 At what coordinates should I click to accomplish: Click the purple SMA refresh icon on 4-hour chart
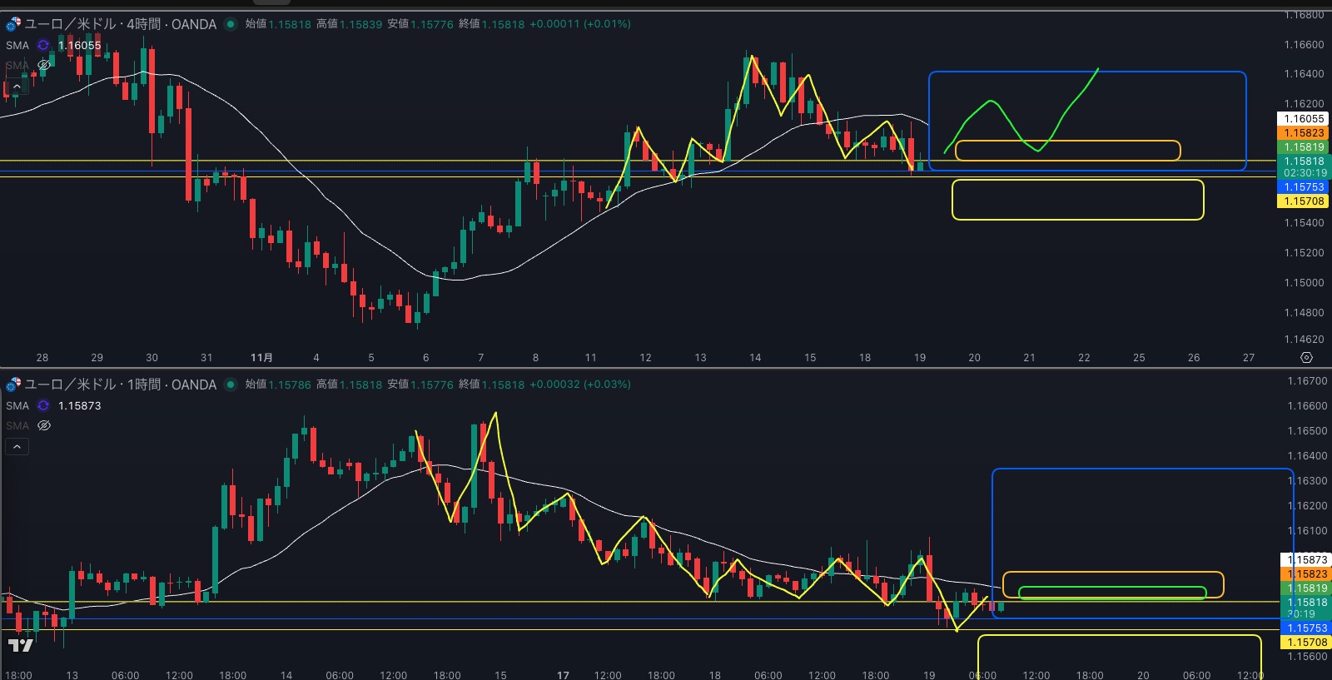(43, 45)
